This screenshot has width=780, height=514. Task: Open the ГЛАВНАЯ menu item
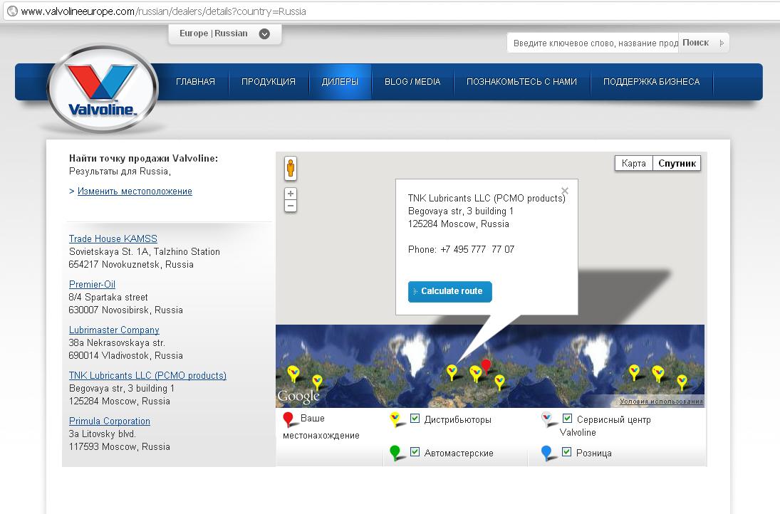coord(195,82)
